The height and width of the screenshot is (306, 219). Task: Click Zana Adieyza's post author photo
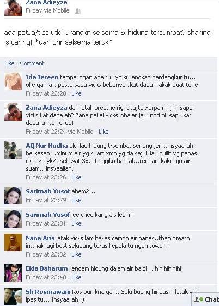13,8
